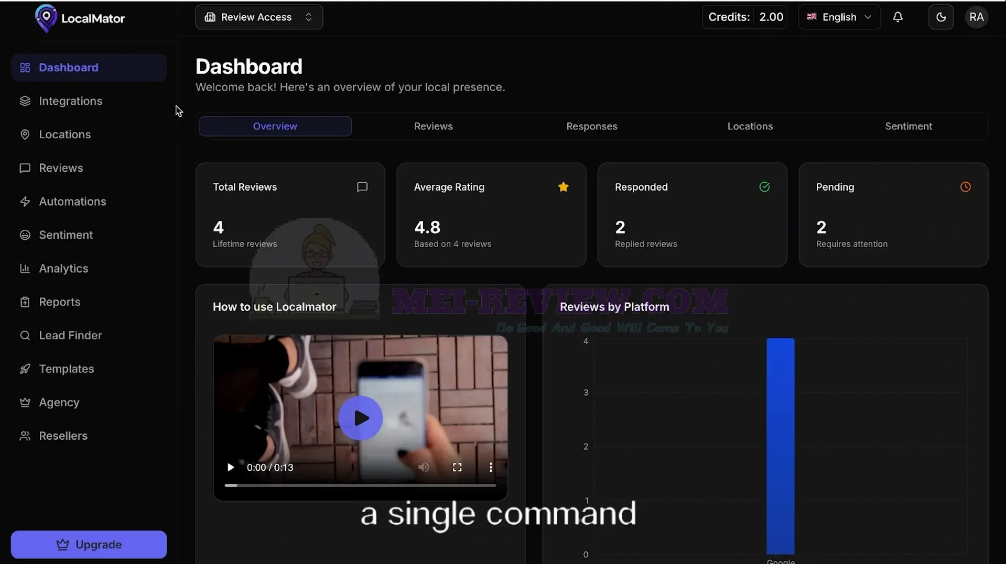Open the English language dropdown
Viewport: 1006px width, 564px height.
click(839, 17)
